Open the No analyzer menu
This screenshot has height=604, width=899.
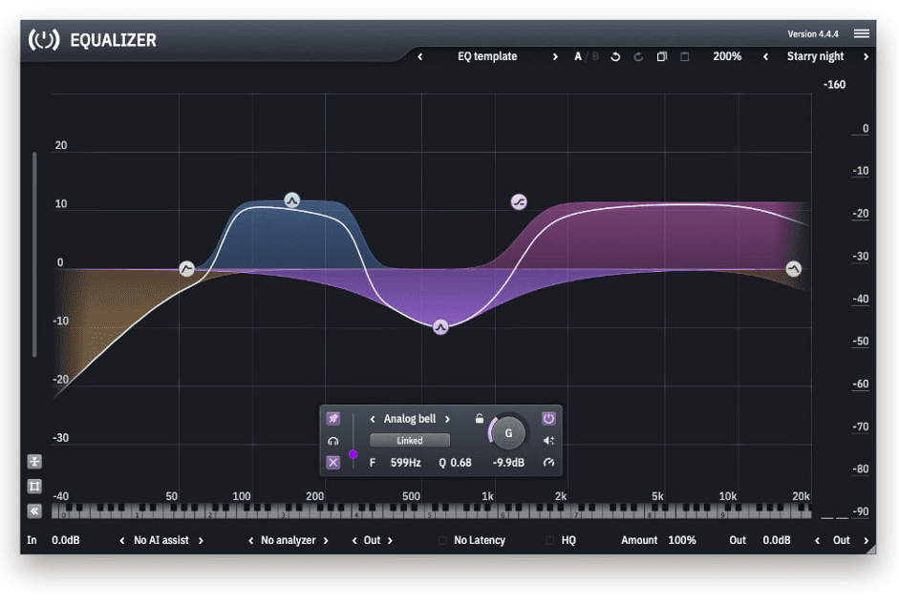pyautogui.click(x=288, y=540)
